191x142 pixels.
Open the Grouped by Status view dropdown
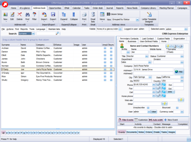pos(137,19)
